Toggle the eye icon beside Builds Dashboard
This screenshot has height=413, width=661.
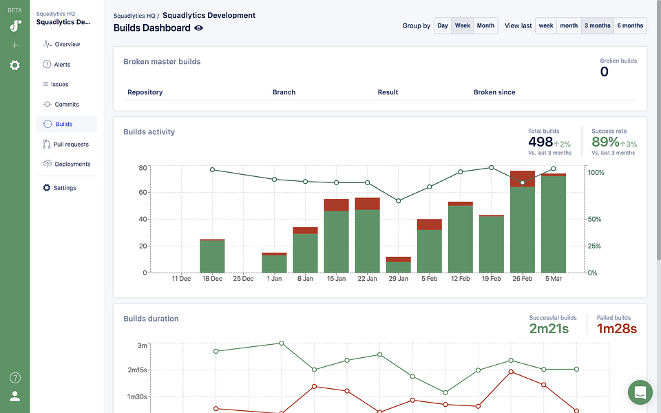(x=198, y=28)
